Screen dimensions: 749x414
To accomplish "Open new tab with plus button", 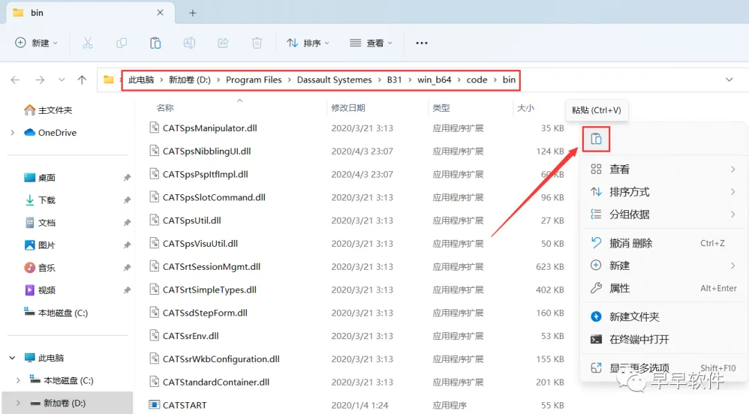I will coord(193,13).
